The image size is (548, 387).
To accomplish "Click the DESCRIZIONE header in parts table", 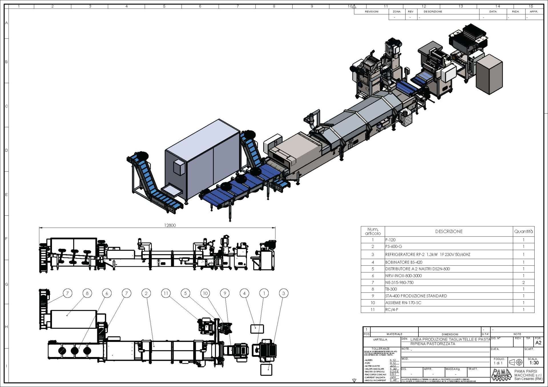I will (449, 231).
